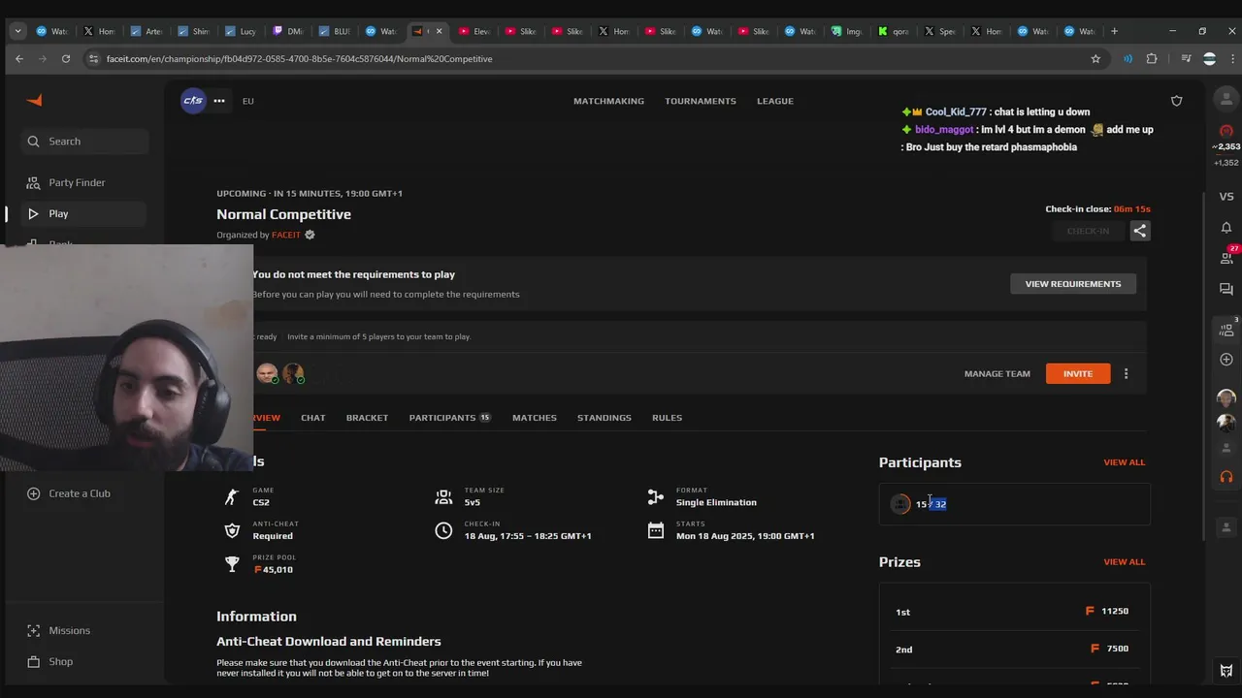This screenshot has width=1242, height=698.
Task: Open Party Finder from the sidebar
Action: pos(77,182)
